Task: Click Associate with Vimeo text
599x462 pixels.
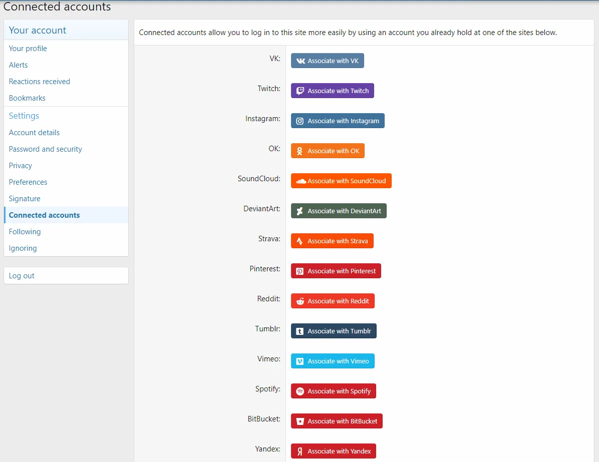Action: point(338,361)
